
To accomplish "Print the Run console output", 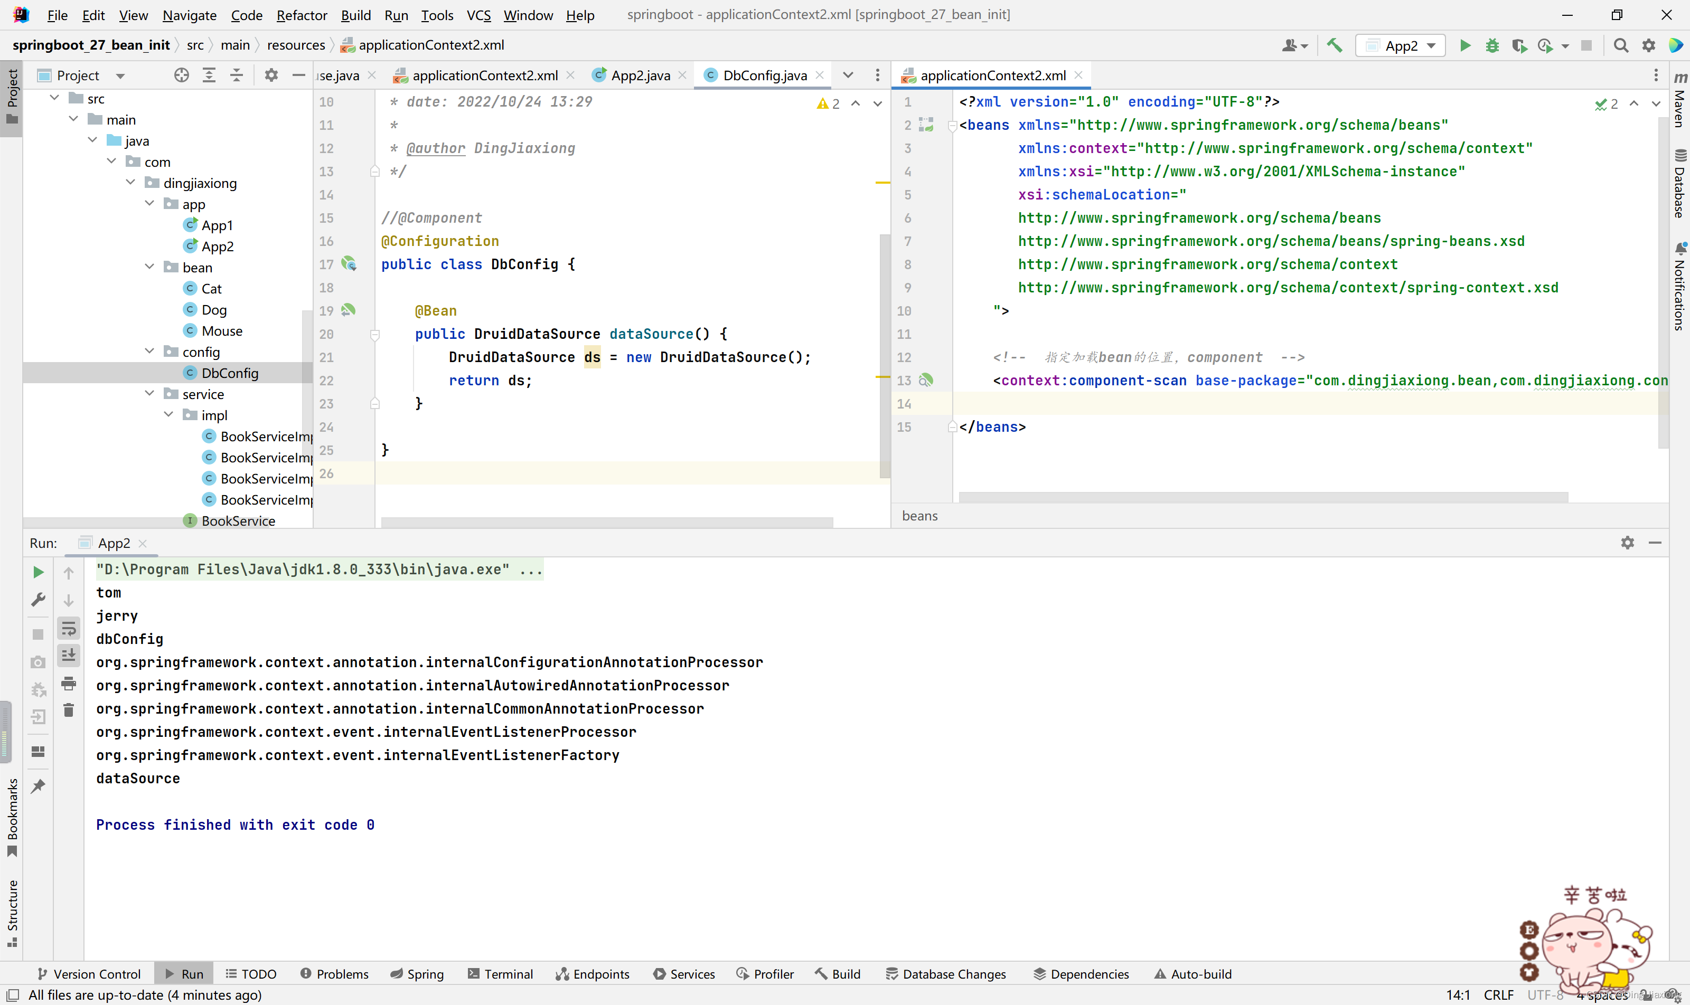I will [x=69, y=684].
